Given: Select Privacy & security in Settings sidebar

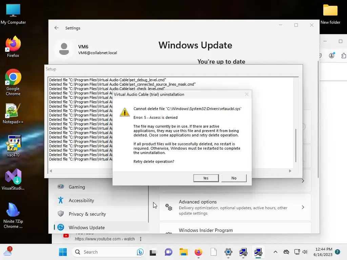Looking at the screenshot, I should [x=101, y=214].
